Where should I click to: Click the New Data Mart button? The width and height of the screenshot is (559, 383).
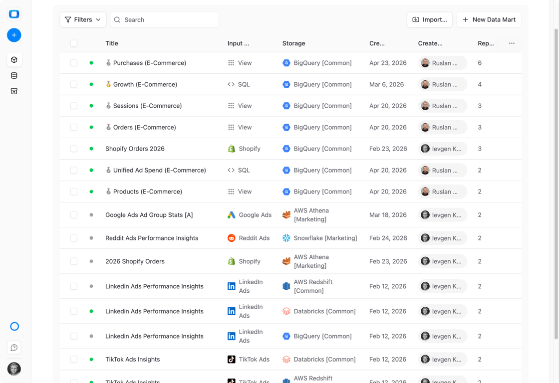(489, 19)
